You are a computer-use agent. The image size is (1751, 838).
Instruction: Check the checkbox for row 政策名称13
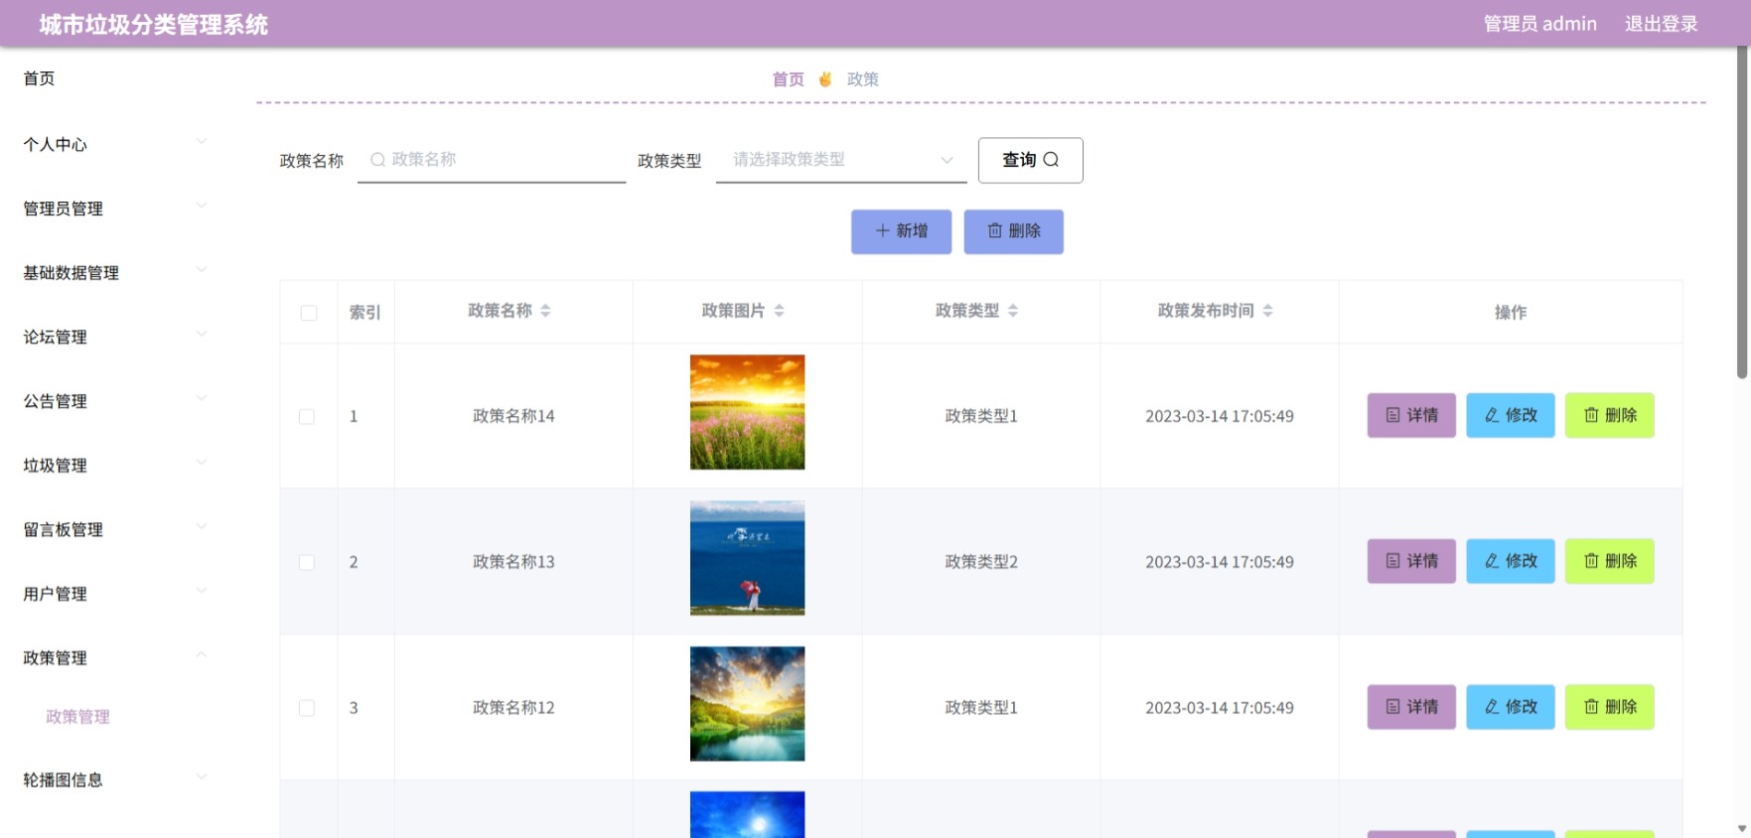(307, 563)
